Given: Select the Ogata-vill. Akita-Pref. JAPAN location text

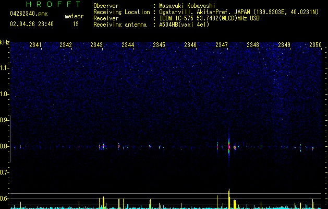Looking at the screenshot, I should [239, 12].
